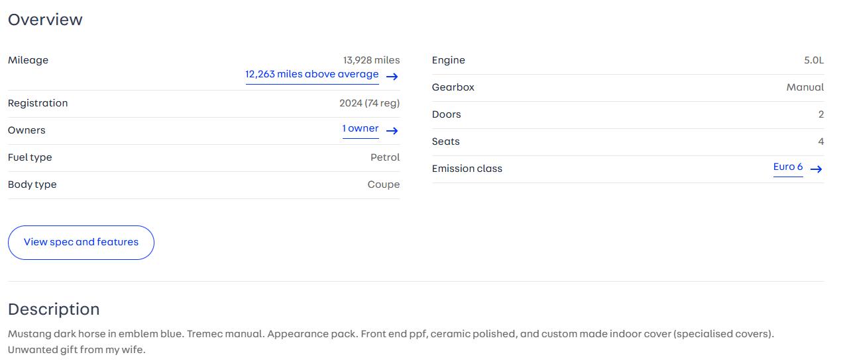Click the 13,928 miles mileage value
Screen dimensions: 845x363
click(x=371, y=60)
